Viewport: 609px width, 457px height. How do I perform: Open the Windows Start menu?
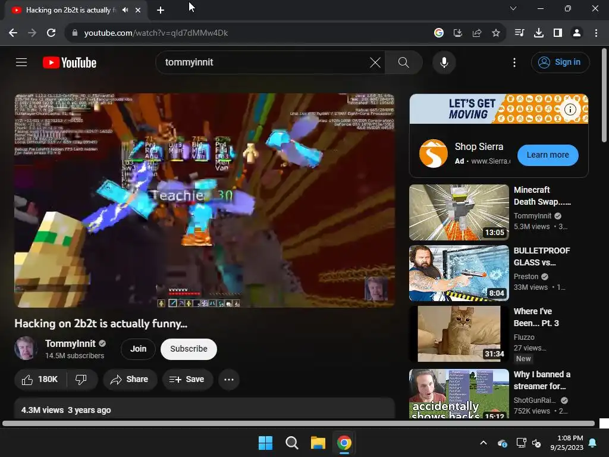pyautogui.click(x=266, y=443)
